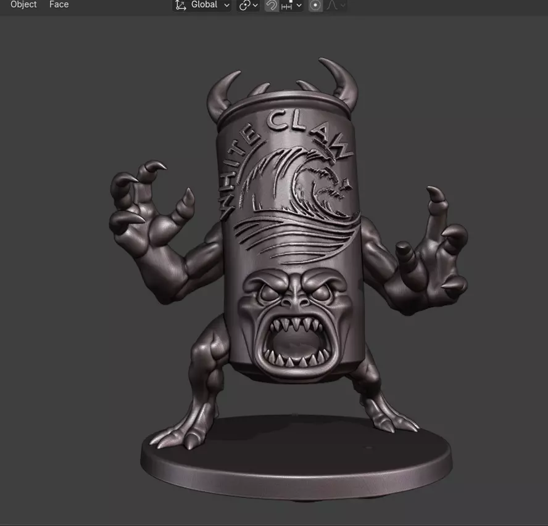Open the pivot point dropdown
Viewport: 548px width, 526px height.
[248, 5]
